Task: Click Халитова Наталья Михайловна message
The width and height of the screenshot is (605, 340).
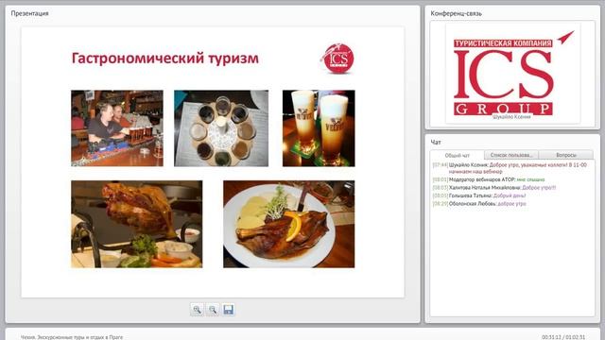Action: [x=494, y=188]
